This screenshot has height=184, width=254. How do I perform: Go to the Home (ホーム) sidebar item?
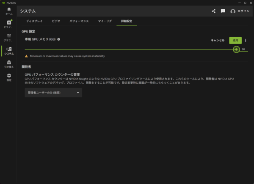tap(9, 11)
